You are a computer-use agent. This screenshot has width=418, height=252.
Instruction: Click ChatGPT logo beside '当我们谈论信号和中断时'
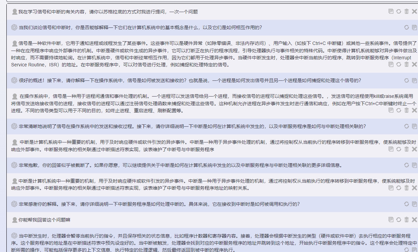coord(14,27)
